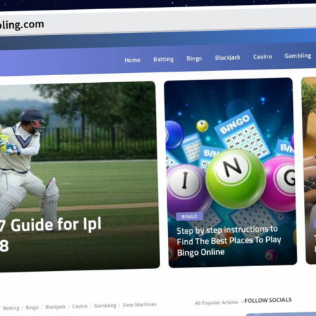316x316 pixels.
Task: Select Gambling in the lower category row
Action: [x=105, y=305]
